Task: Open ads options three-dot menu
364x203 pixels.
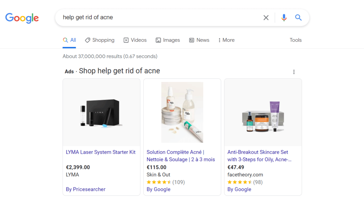Action: 294,72
